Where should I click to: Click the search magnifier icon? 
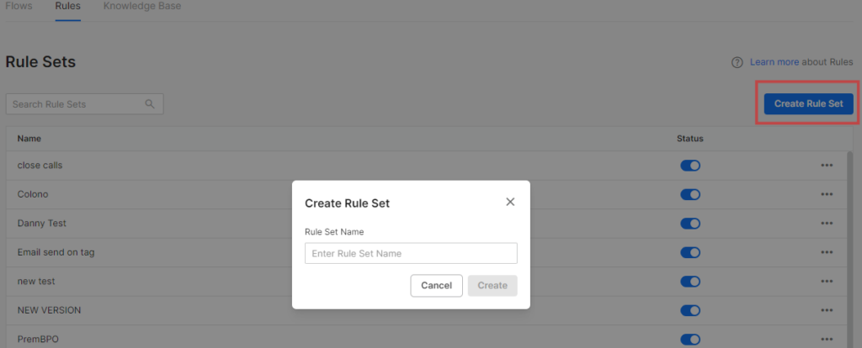[150, 104]
